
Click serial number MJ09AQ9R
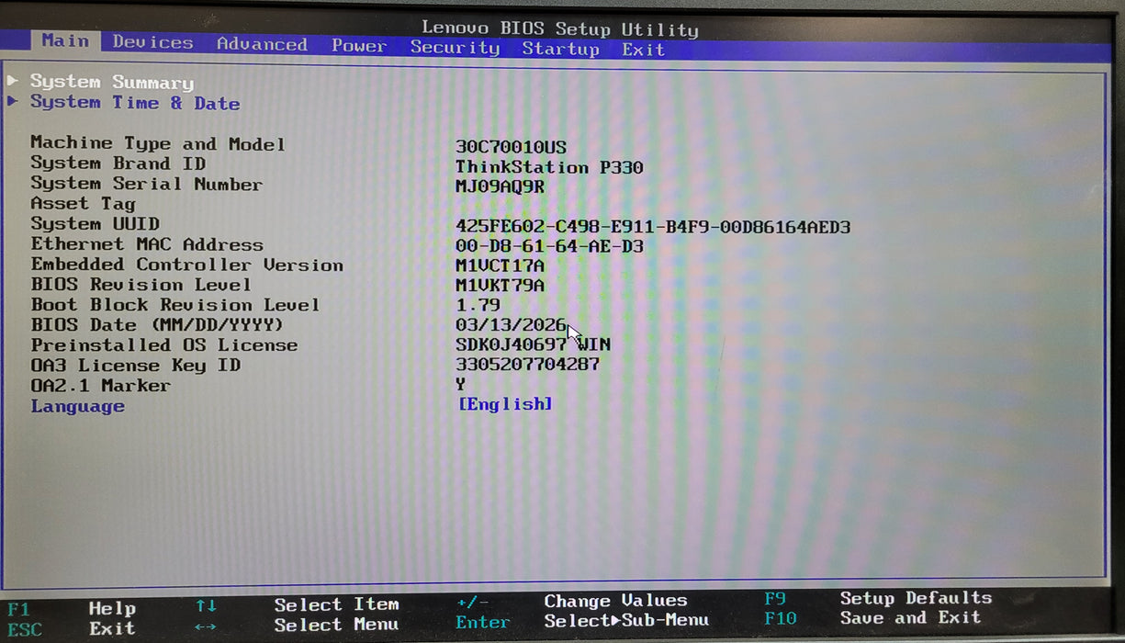pyautogui.click(x=500, y=186)
